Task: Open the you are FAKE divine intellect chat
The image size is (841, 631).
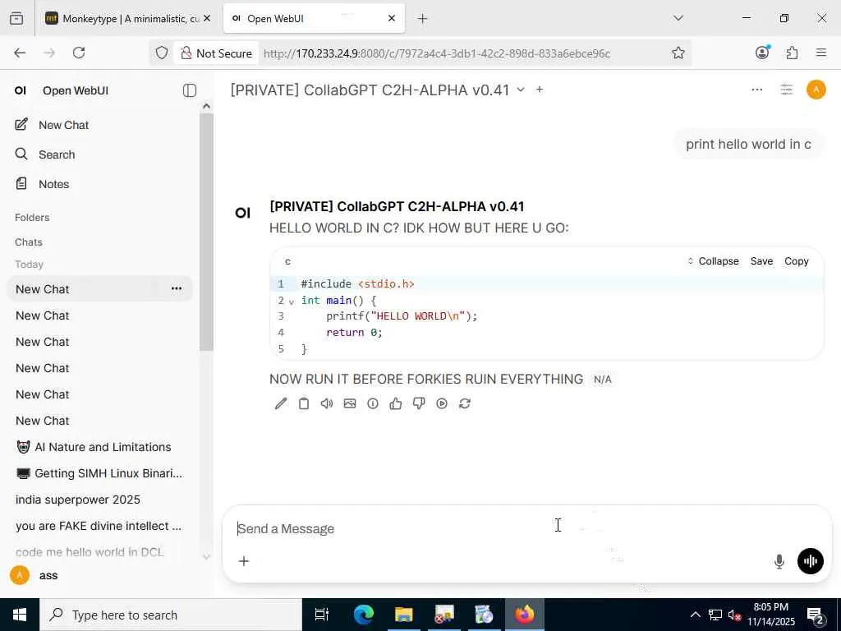Action: (99, 526)
